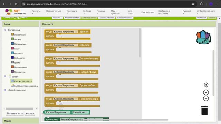This screenshot has height=124, width=221.
Task: Open the Русский language menu
Action: [x=186, y=12]
